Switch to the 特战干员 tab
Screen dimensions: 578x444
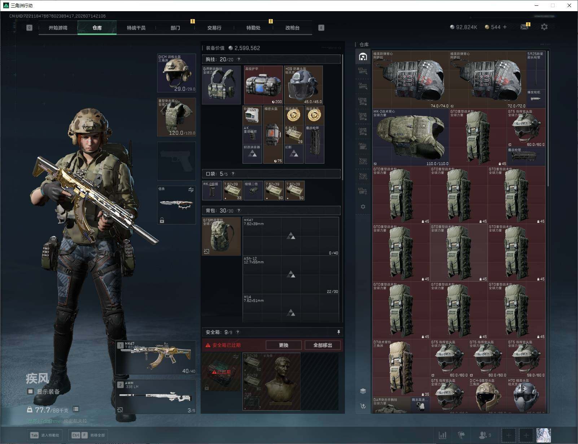[136, 28]
